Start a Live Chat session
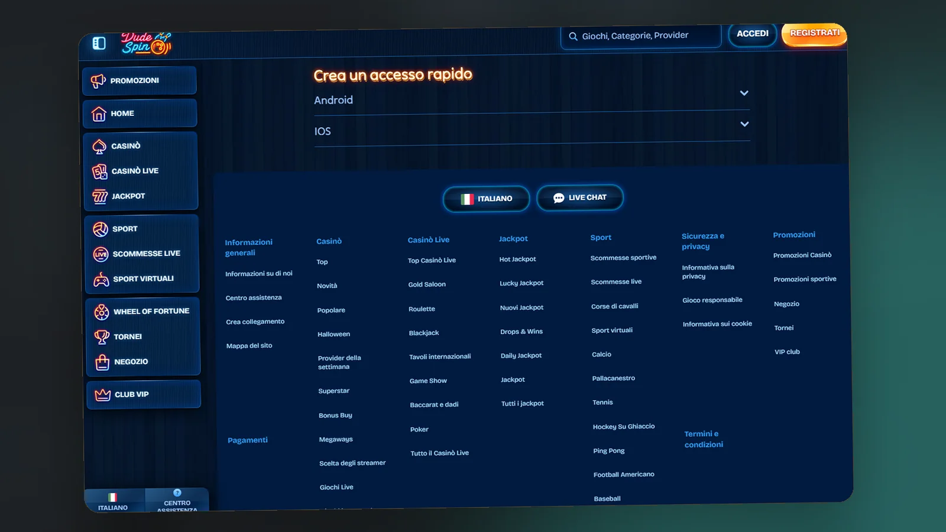 [x=580, y=197]
